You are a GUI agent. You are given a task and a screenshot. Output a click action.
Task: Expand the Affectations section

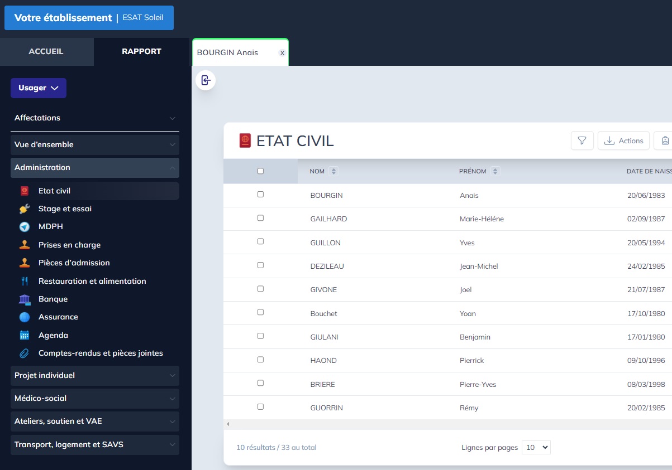click(x=95, y=118)
